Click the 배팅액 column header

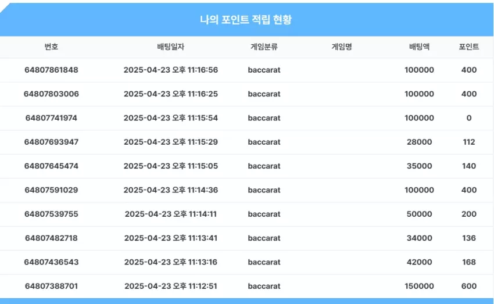coord(419,47)
